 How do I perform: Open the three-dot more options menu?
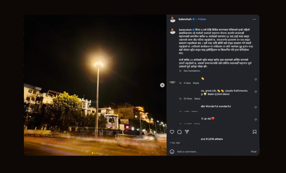tap(254, 19)
